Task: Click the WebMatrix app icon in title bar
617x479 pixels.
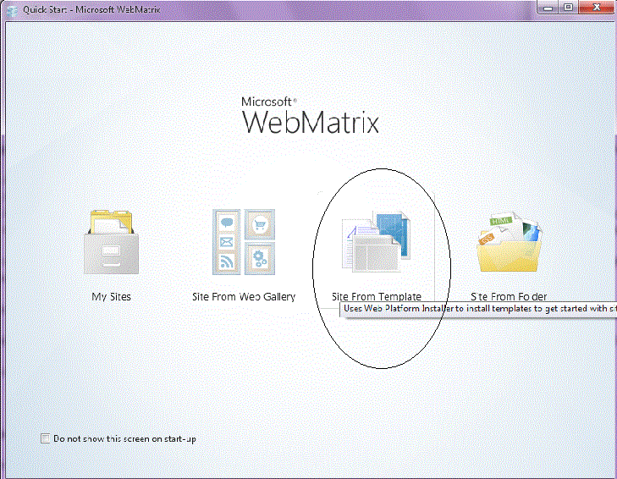Action: [12, 10]
